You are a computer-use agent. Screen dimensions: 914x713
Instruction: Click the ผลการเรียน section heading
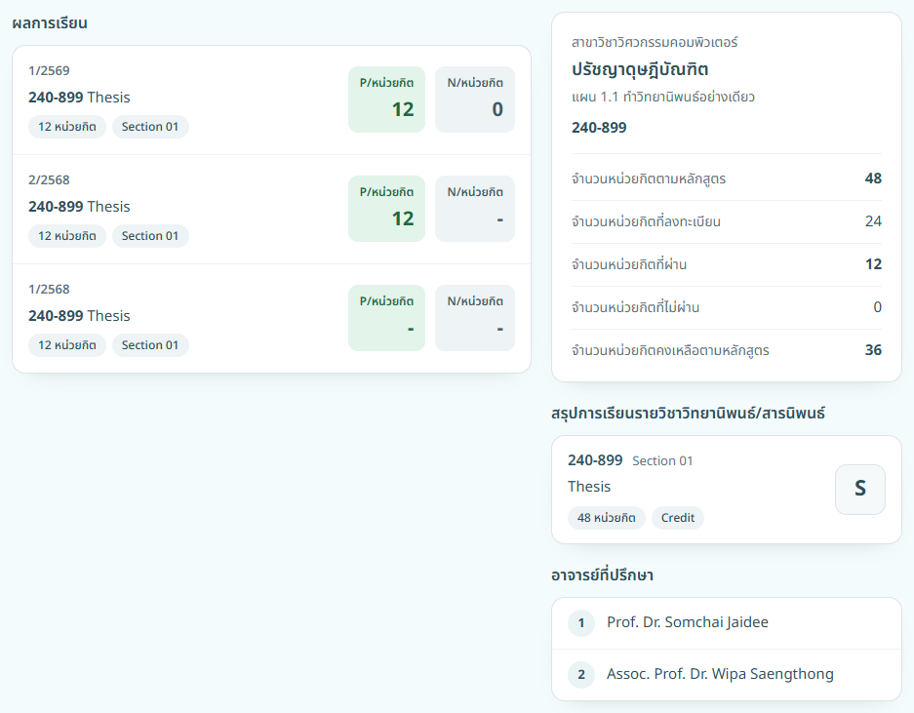coord(50,23)
